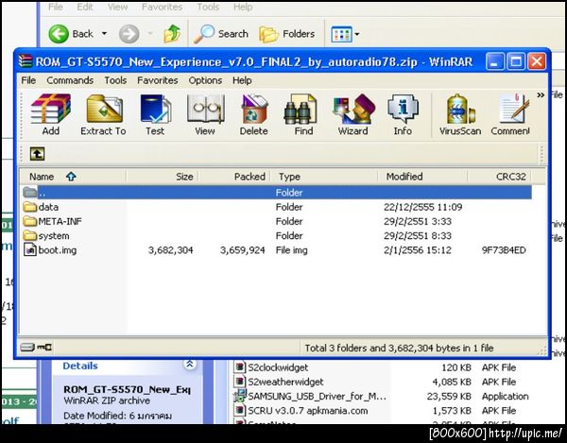Sort by Modified column header
567x443 pixels.
pyautogui.click(x=422, y=177)
